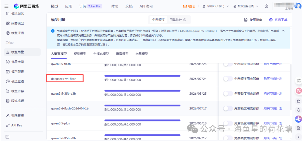Click the deepseek-v4-flash quota progress bar

click(x=142, y=76)
